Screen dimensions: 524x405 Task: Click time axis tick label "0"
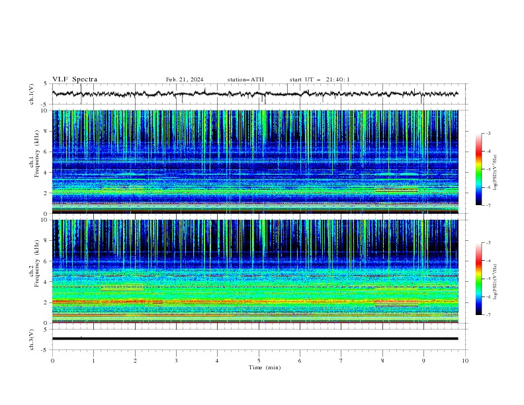[52, 361]
